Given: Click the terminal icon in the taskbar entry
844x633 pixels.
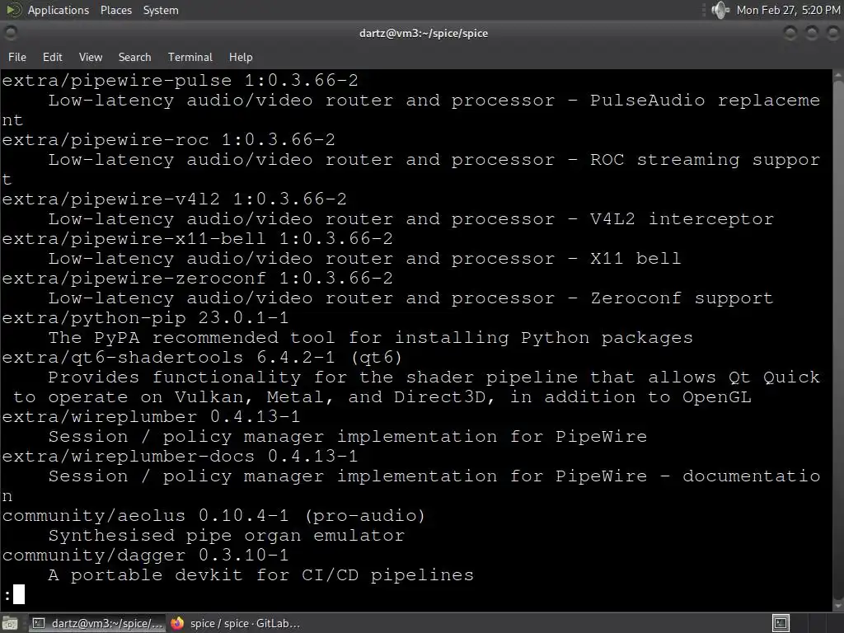Looking at the screenshot, I should click(x=39, y=623).
